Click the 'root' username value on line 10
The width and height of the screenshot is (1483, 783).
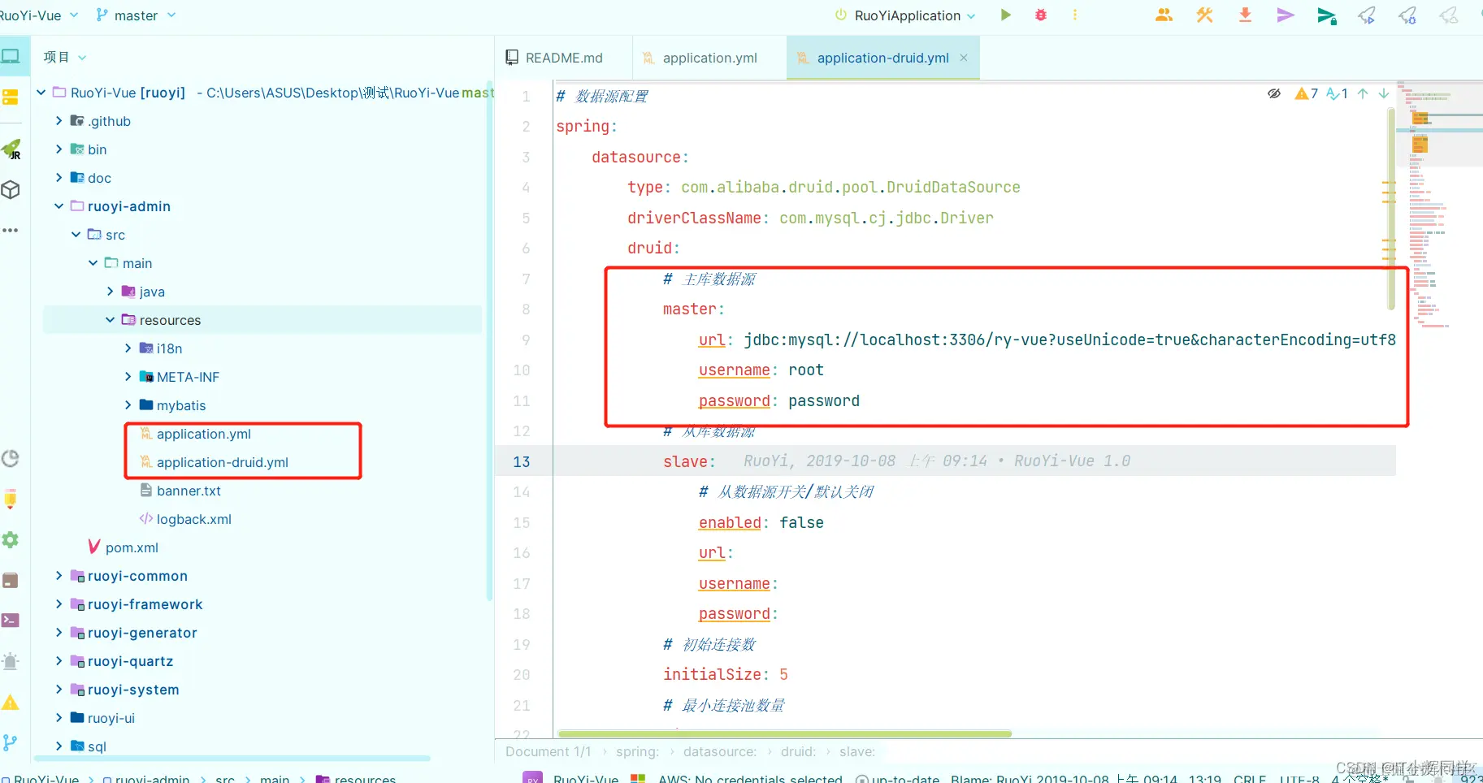click(805, 370)
